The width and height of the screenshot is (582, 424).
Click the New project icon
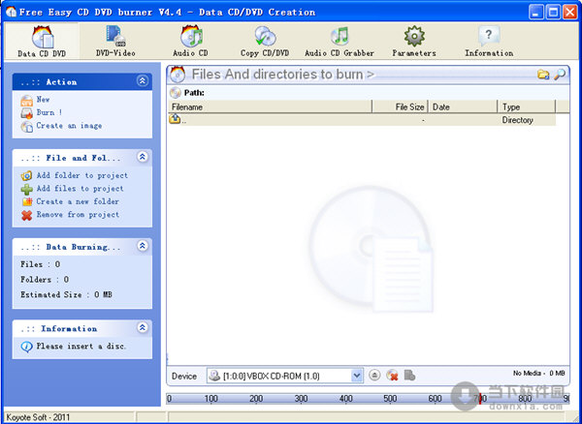point(27,101)
